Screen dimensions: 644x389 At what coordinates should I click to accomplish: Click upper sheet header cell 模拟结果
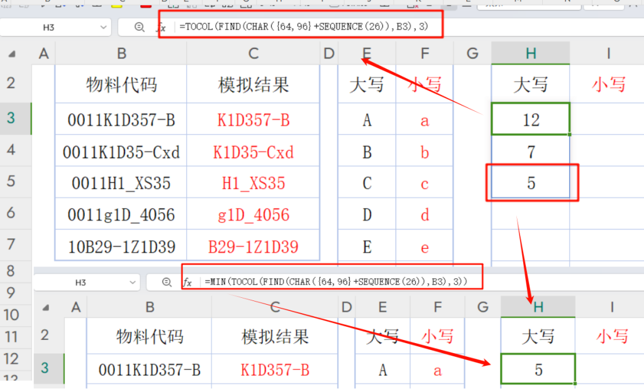[253, 85]
